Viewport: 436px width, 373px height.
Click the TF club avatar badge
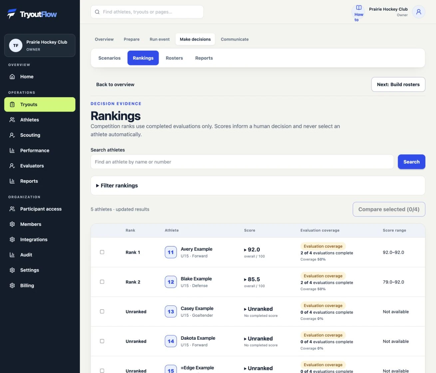pyautogui.click(x=16, y=46)
